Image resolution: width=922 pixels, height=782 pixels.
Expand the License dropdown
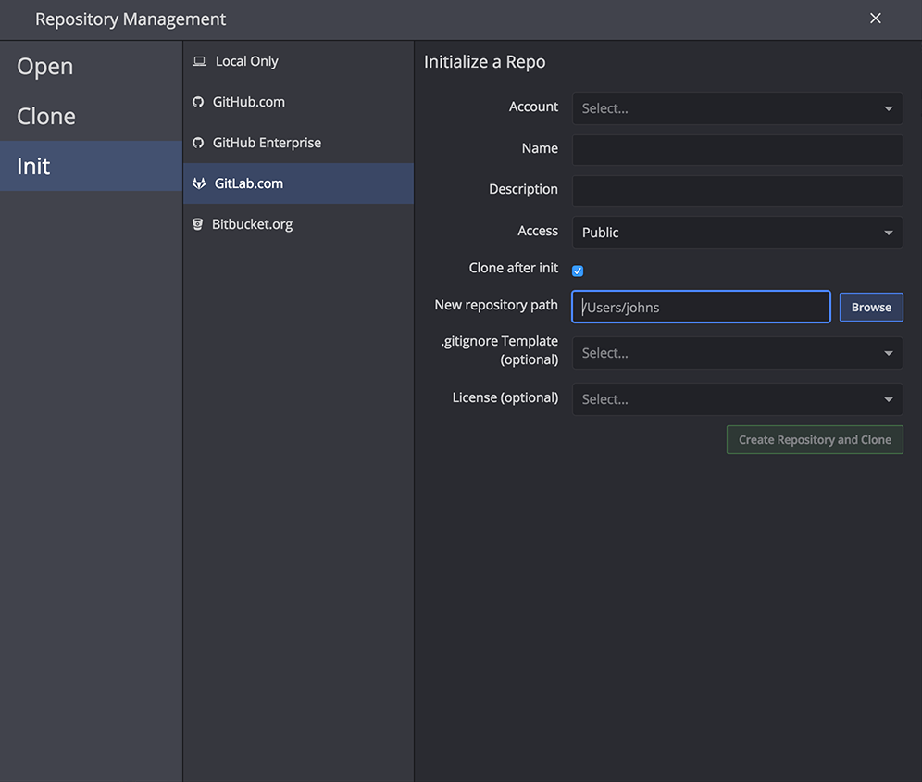tap(737, 399)
